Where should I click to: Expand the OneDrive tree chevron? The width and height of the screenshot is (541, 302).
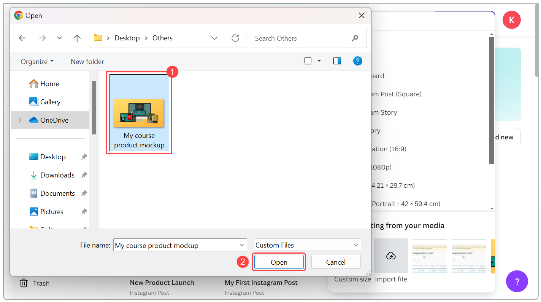tap(19, 120)
